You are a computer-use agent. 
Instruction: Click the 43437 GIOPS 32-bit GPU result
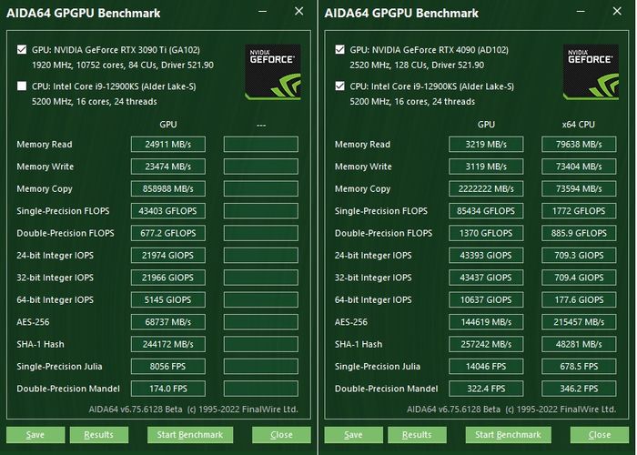486,278
